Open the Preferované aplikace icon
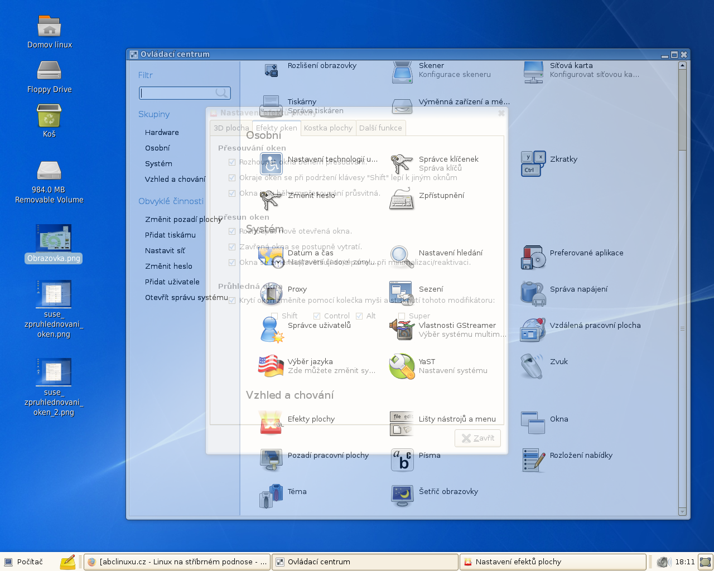 (533, 258)
